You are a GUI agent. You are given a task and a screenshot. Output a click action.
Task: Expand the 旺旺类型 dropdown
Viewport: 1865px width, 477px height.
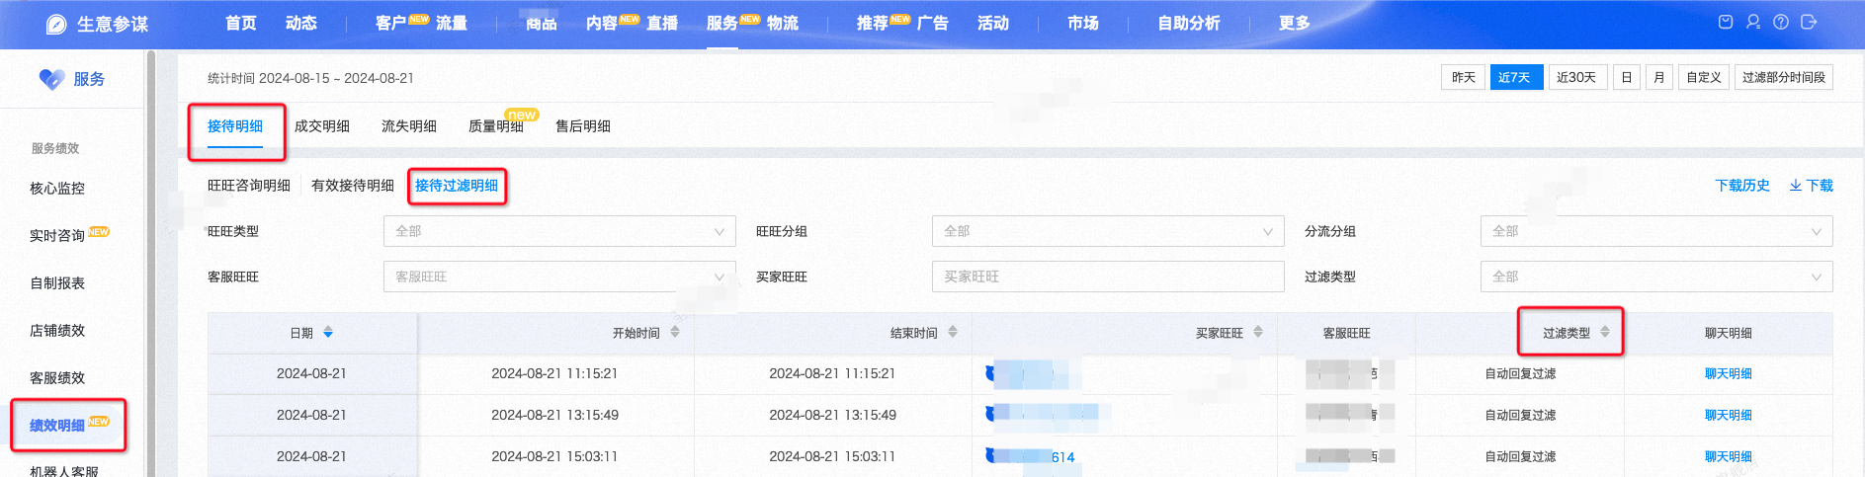(559, 231)
